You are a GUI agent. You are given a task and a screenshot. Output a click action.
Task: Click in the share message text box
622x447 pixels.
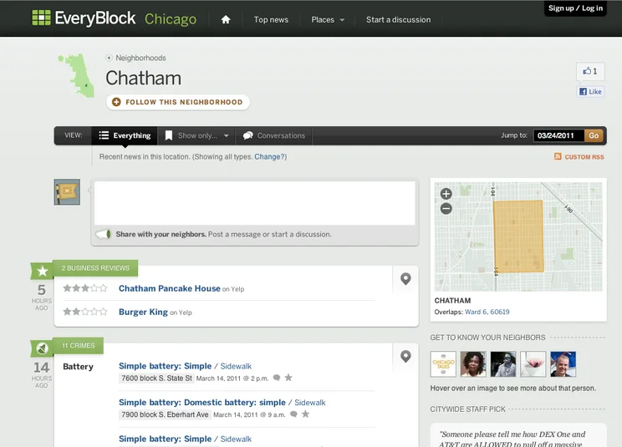click(x=255, y=203)
